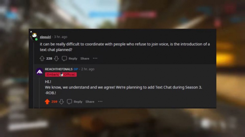The image size is (245, 137).
Task: Collapse REACHTHEFINALS reply thread line
Action: tap(40, 92)
